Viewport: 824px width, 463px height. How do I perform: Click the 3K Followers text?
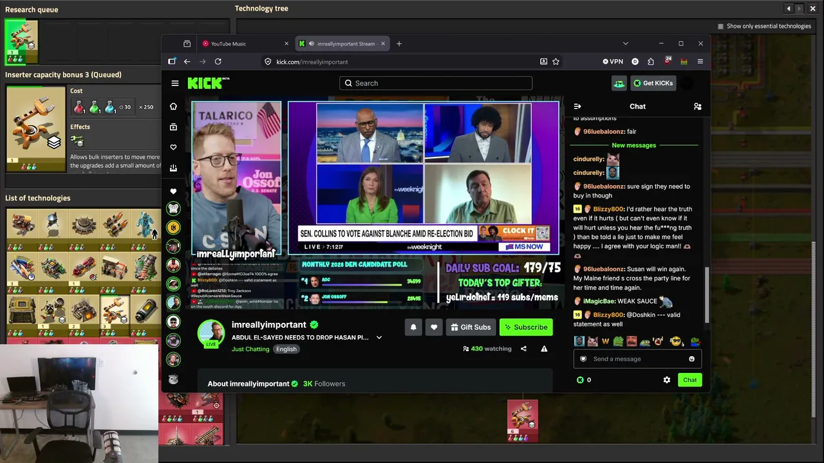tap(324, 384)
